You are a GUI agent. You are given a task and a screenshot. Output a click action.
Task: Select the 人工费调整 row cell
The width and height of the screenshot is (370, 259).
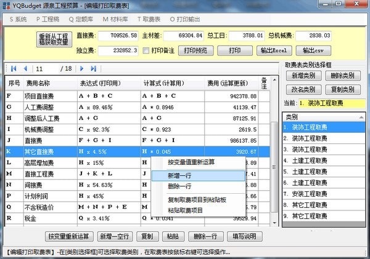51,107
